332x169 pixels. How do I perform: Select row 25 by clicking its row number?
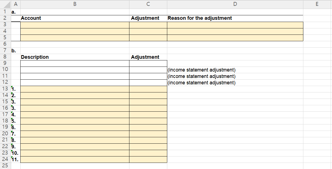point(5,166)
